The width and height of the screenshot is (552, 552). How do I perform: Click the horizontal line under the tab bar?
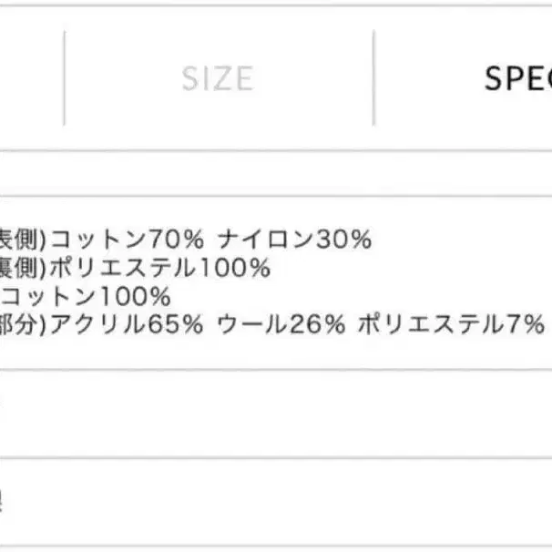(273, 152)
